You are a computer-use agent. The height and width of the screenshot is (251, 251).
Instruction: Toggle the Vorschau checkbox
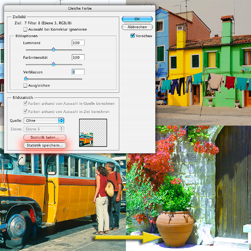(x=133, y=36)
